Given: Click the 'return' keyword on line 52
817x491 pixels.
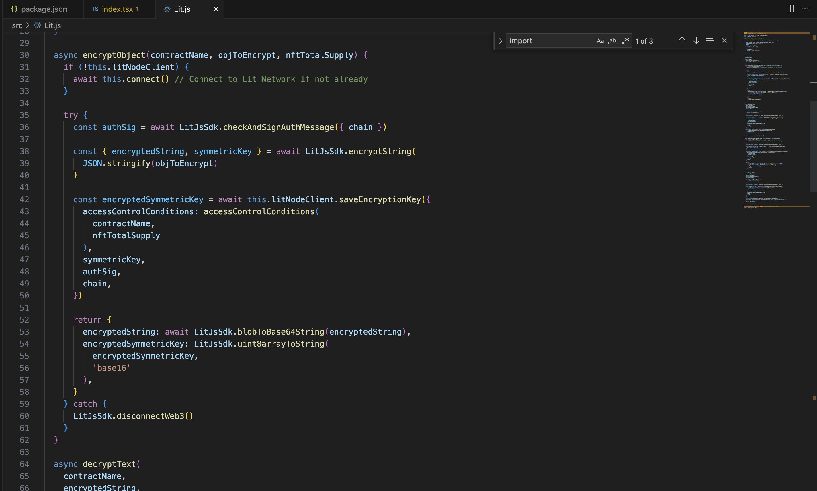Looking at the screenshot, I should (88, 320).
